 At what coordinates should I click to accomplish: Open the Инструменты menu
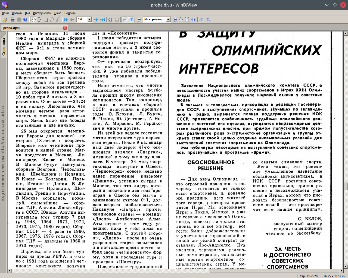(42, 13)
